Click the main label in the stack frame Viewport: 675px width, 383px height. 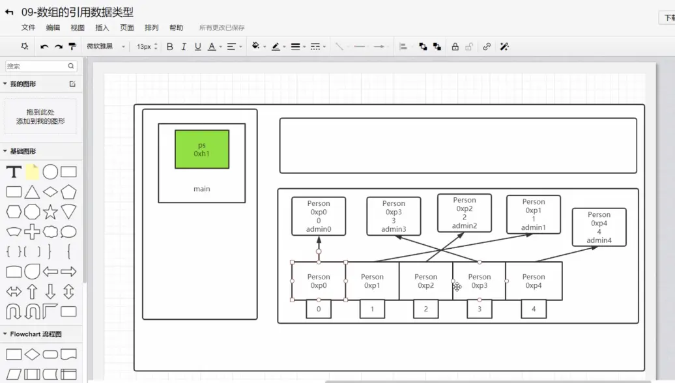202,189
